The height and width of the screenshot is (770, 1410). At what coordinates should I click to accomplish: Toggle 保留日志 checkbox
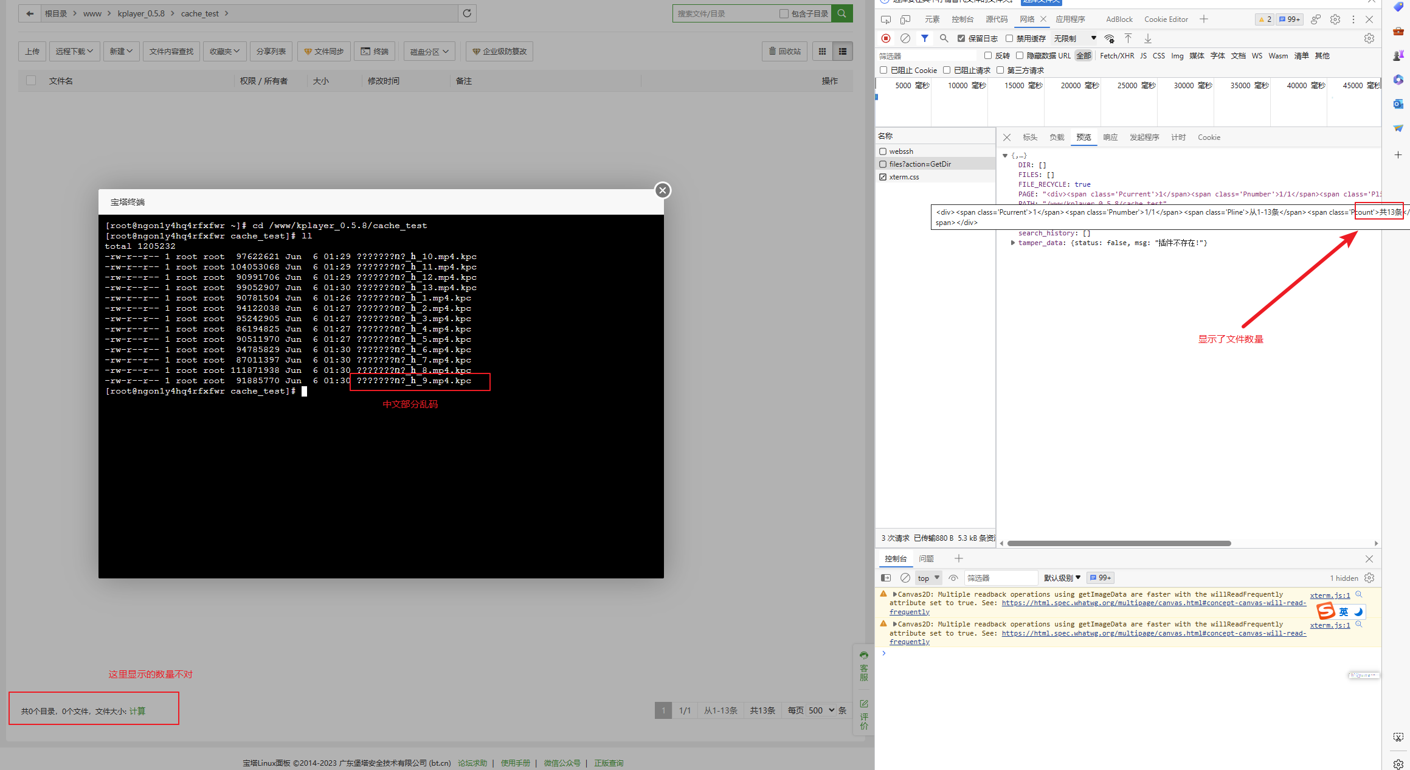coord(961,38)
